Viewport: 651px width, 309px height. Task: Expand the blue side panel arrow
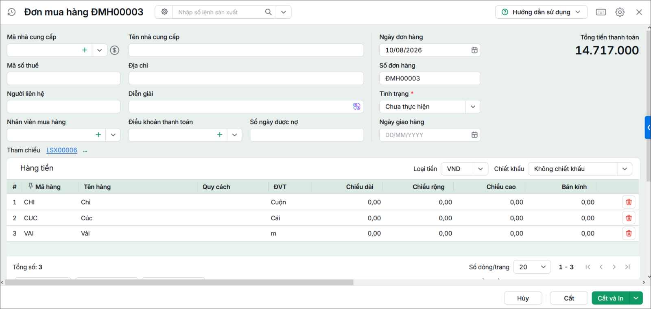648,127
